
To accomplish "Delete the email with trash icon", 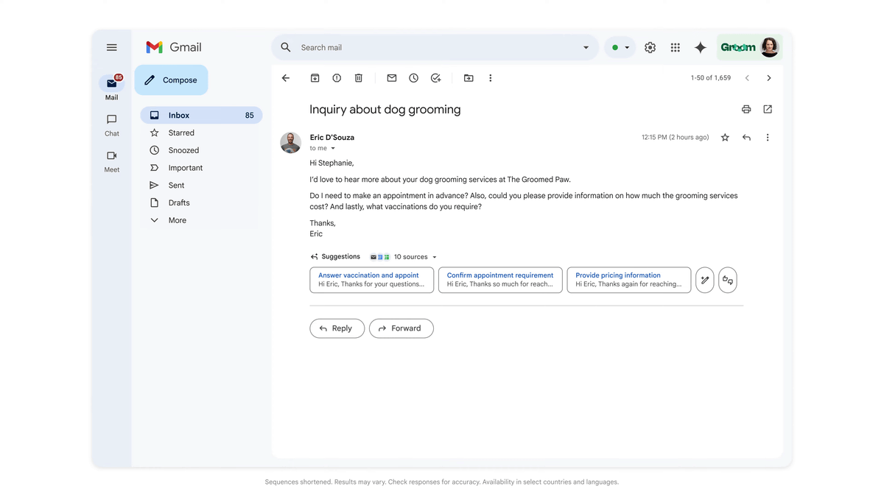I will coord(359,78).
